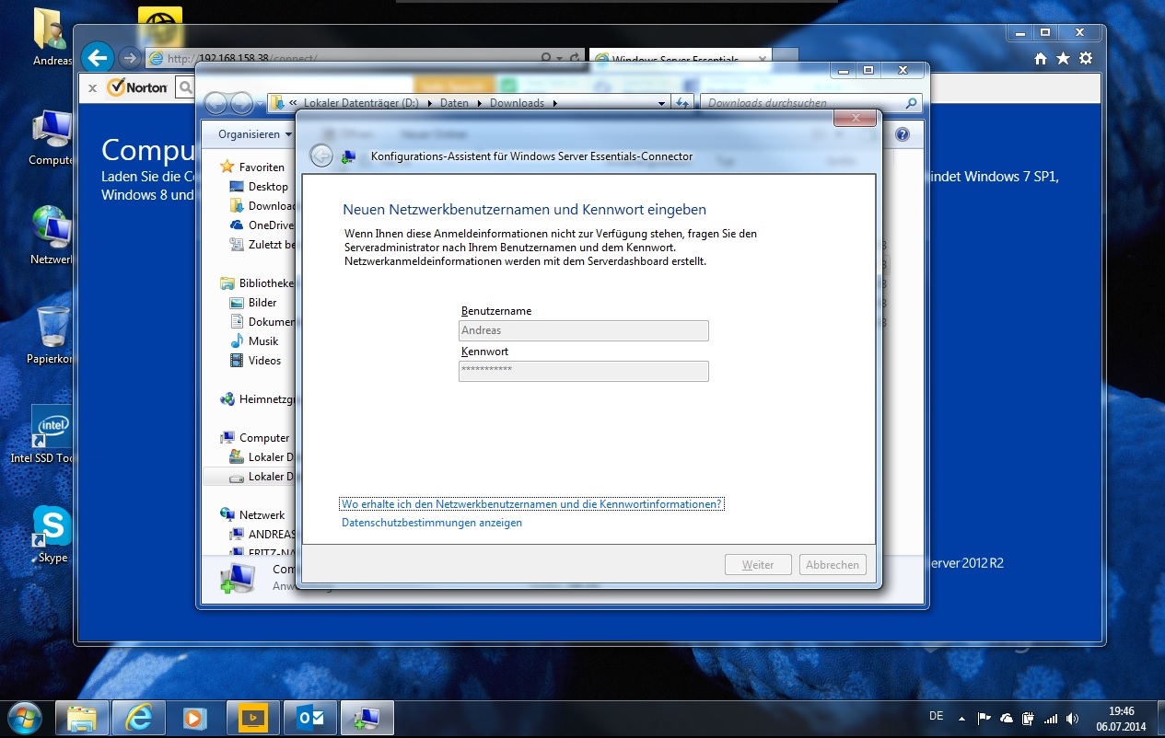Click the Abbrechen button in the wizard
Image resolution: width=1165 pixels, height=738 pixels.
833,565
